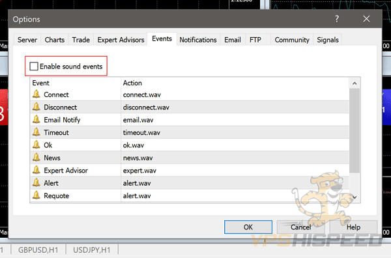Click the bell icon beside News
The width and height of the screenshot is (391, 258).
(36, 158)
